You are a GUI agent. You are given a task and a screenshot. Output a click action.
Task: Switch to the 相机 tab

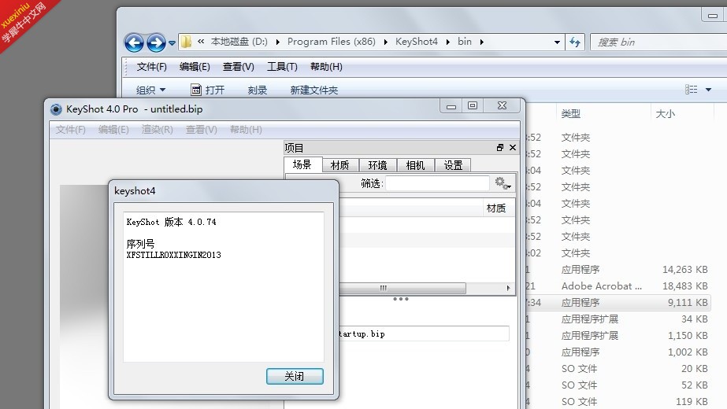pos(415,165)
